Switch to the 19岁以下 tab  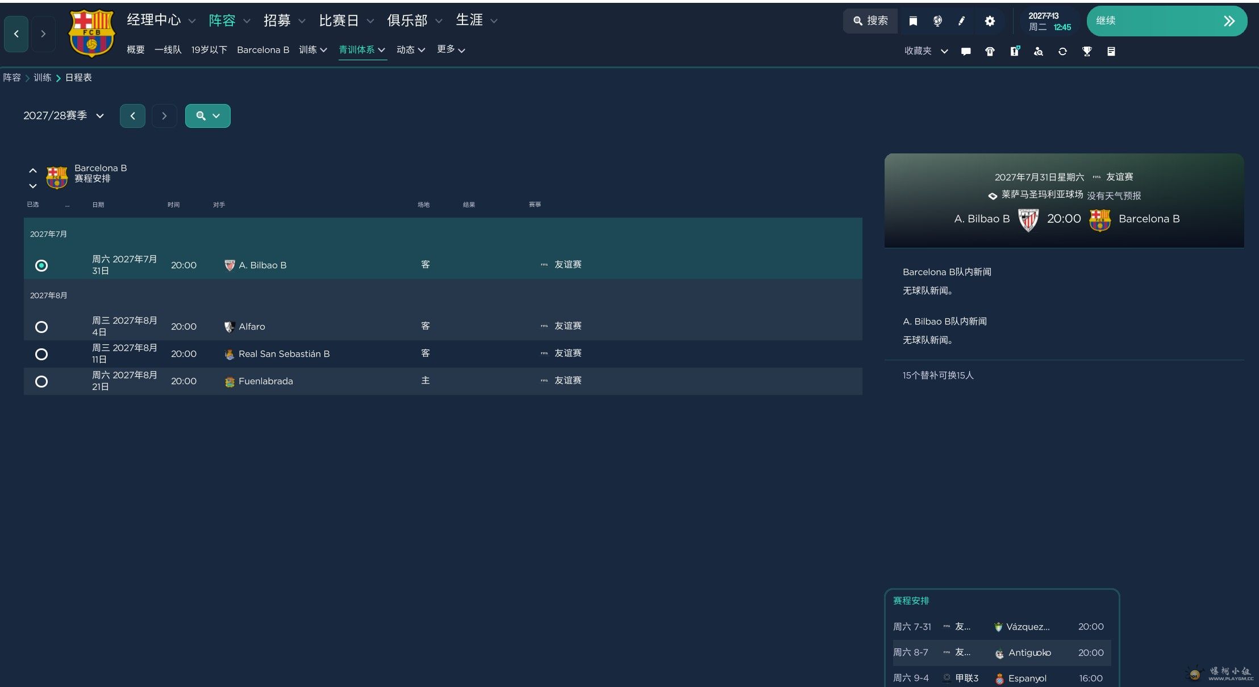click(209, 50)
